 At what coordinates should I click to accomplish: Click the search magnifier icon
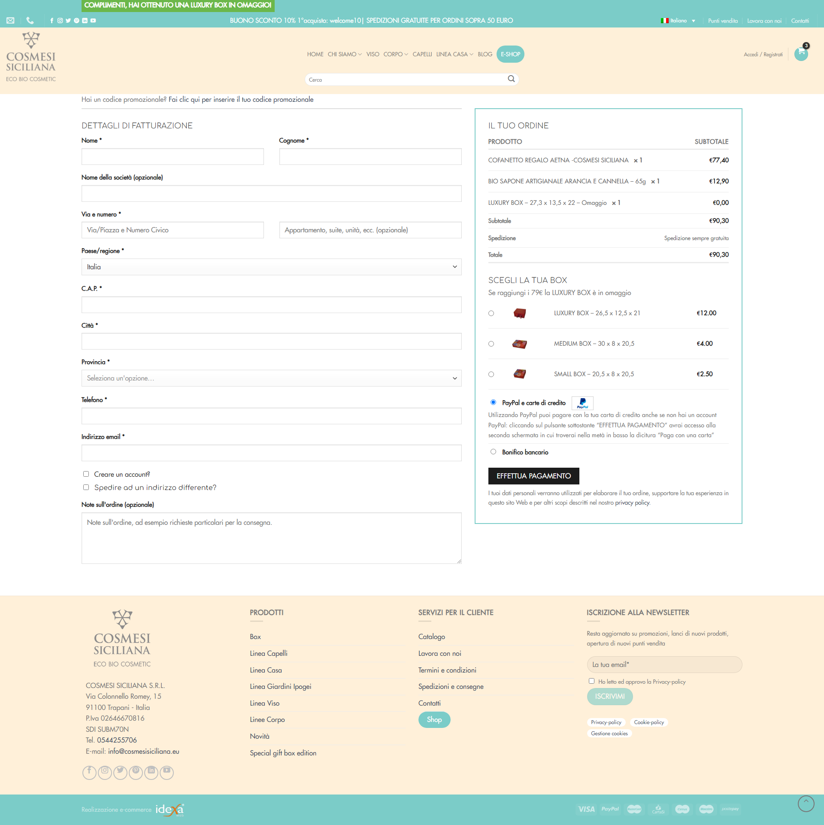511,79
